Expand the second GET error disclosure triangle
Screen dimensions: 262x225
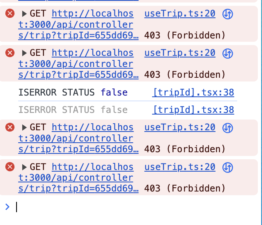pos(24,53)
